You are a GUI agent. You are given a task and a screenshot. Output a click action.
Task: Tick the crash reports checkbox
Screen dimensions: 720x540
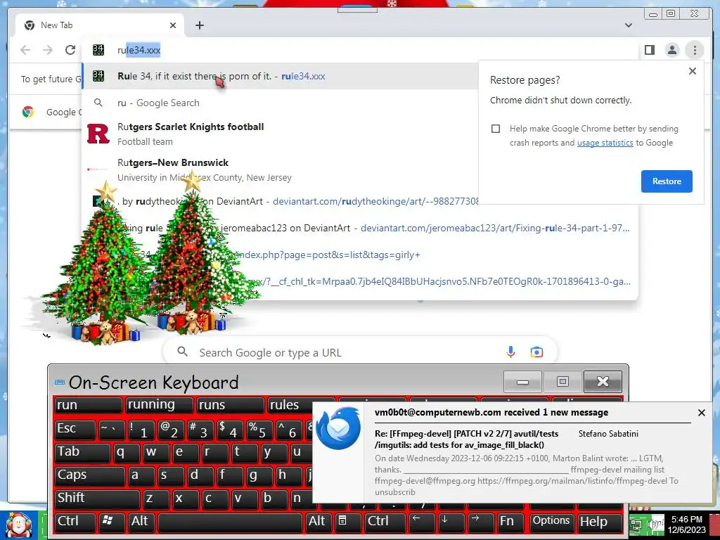[496, 129]
